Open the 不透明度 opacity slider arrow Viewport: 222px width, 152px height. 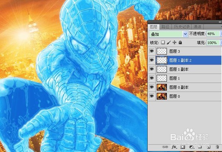[x=221, y=34]
